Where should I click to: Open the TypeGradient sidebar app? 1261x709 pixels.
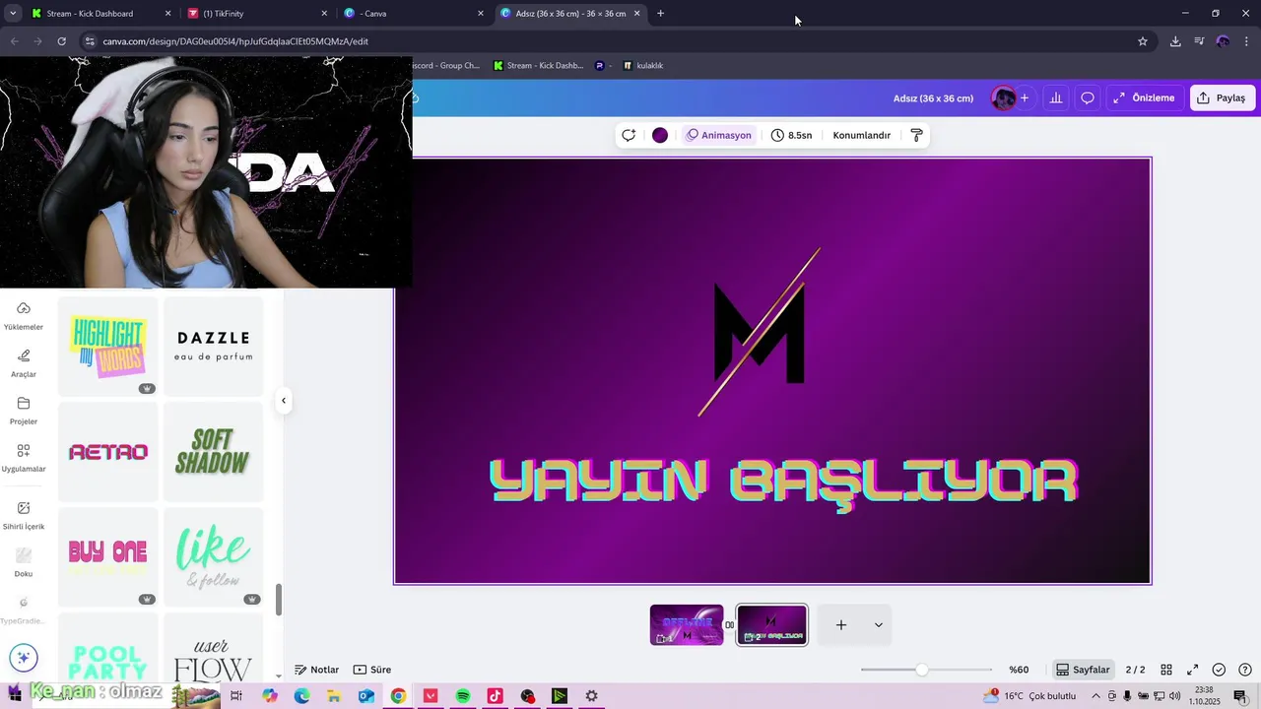click(x=24, y=610)
